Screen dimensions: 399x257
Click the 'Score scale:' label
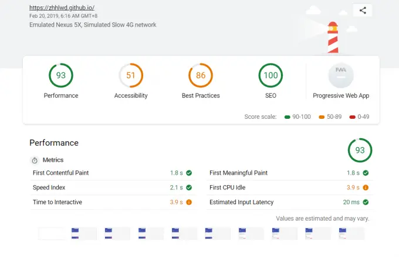(x=261, y=117)
